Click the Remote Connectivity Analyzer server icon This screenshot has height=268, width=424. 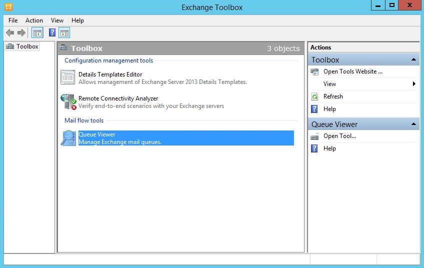[x=68, y=101]
